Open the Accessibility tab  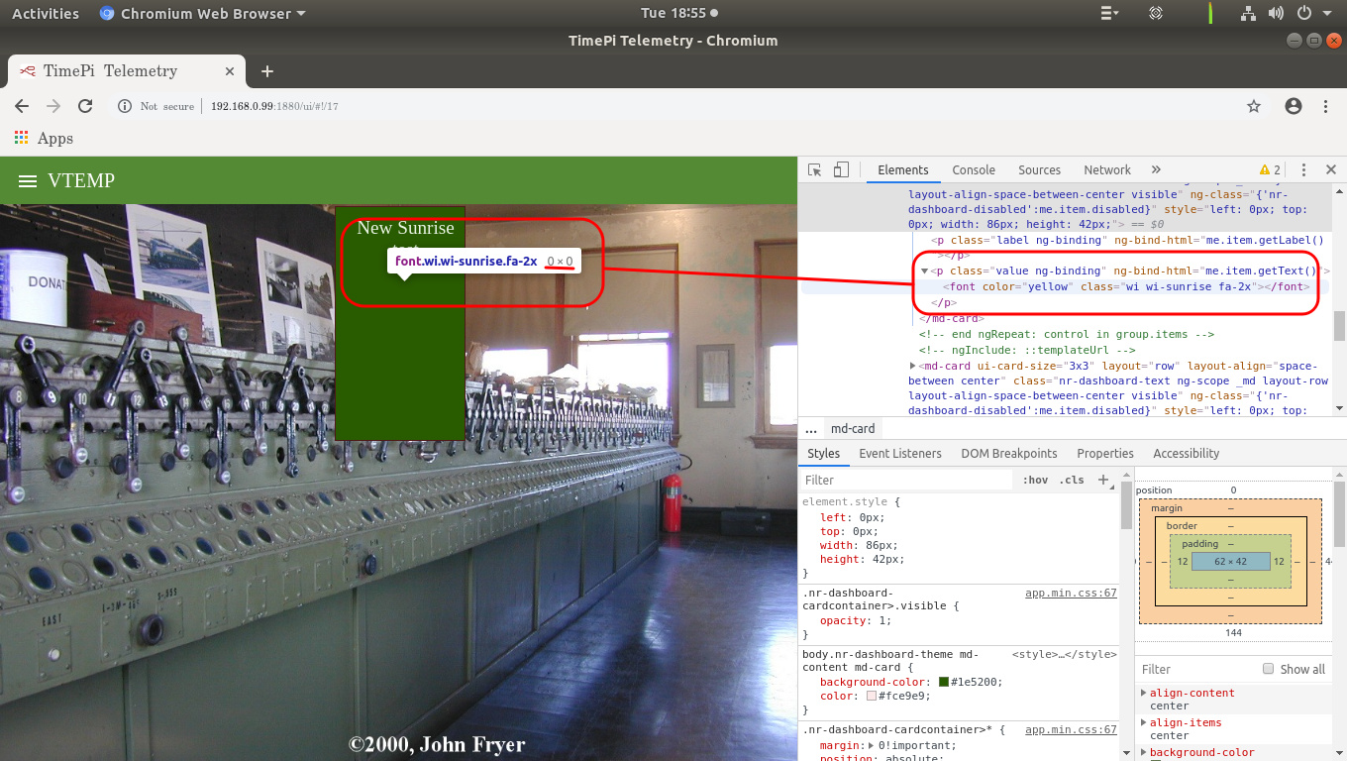[1187, 454]
